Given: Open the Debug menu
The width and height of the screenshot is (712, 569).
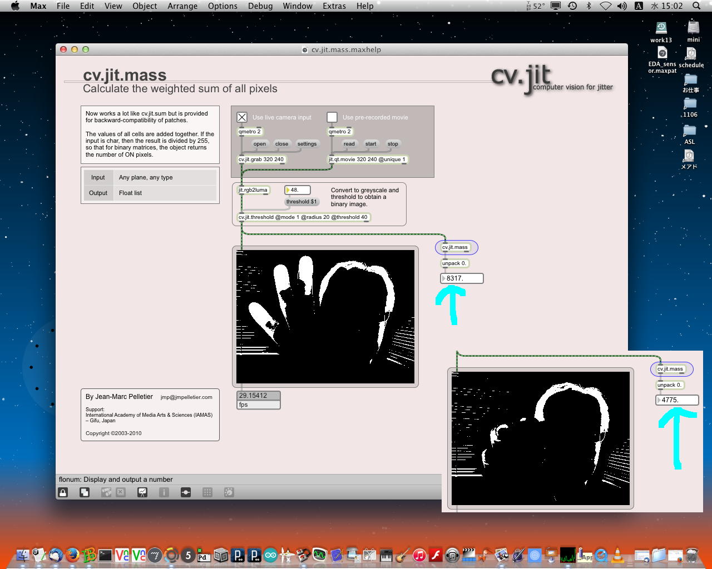Looking at the screenshot, I should click(x=260, y=6).
